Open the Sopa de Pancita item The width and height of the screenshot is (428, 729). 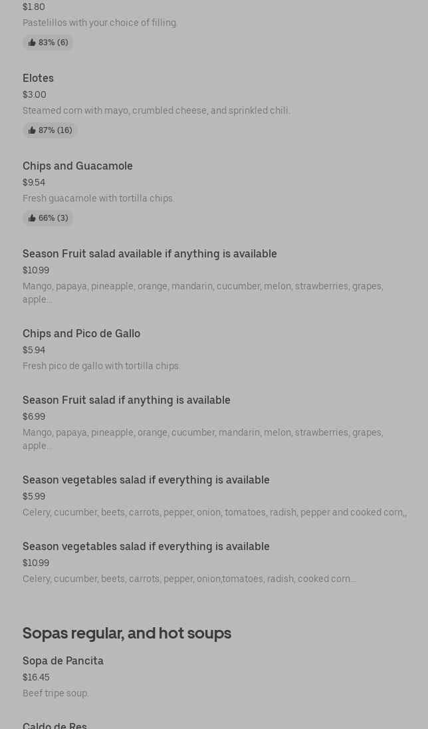point(63,661)
